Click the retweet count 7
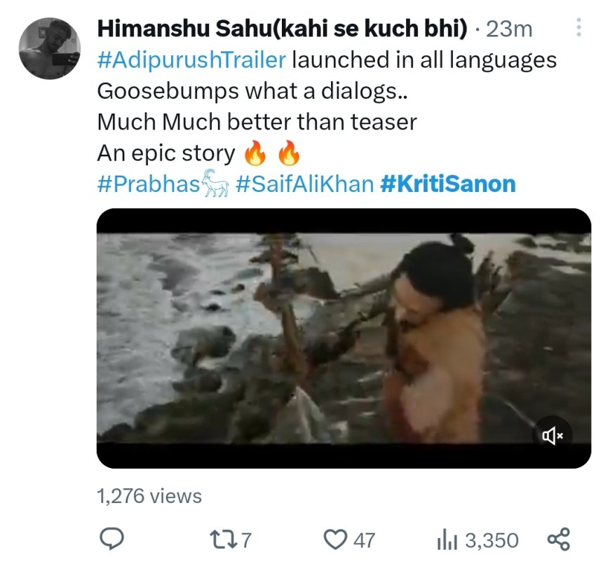610x564 pixels. coord(246,540)
